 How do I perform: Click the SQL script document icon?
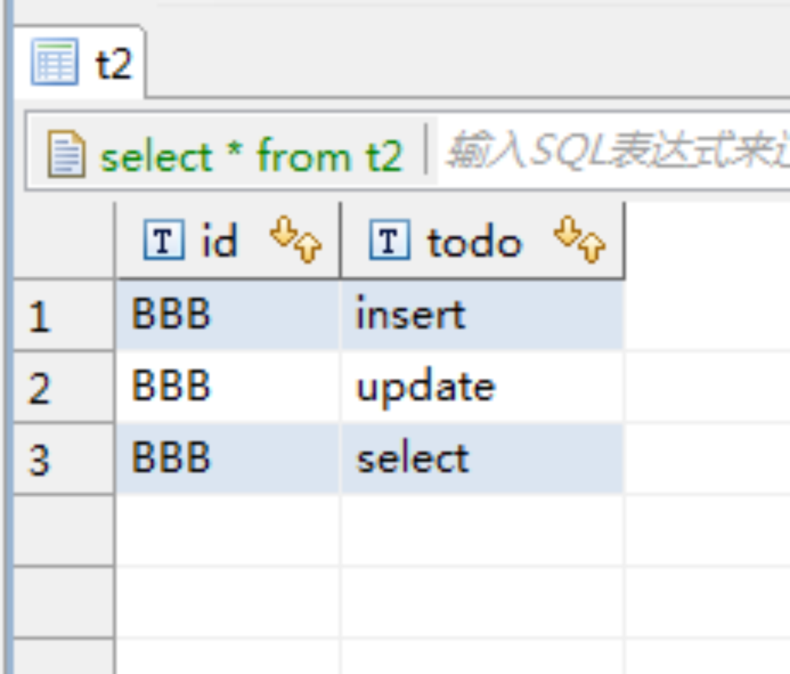click(66, 154)
